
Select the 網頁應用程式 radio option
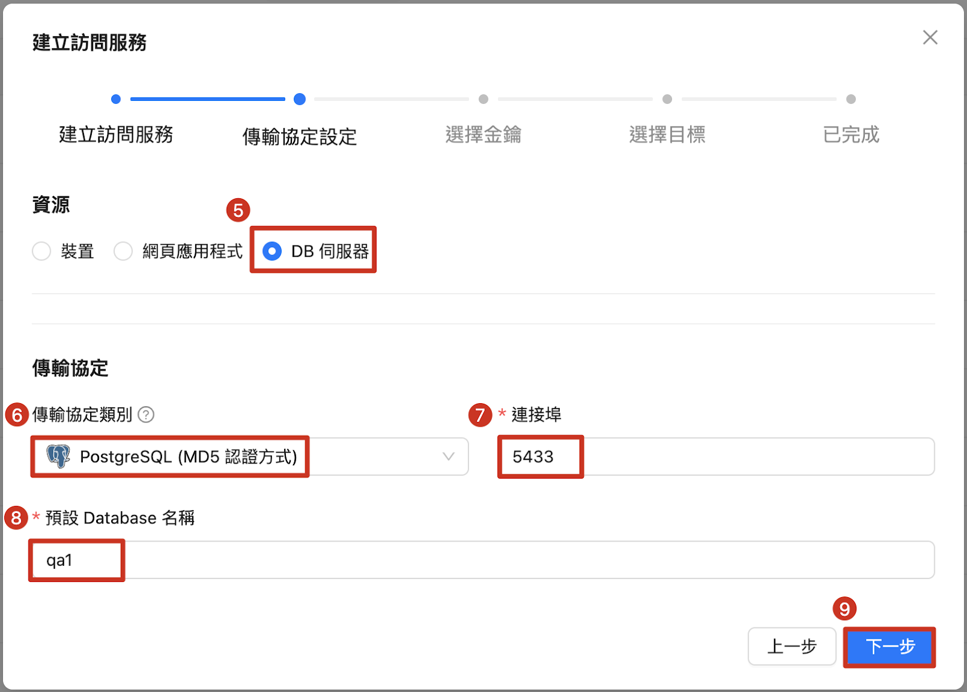coord(123,251)
